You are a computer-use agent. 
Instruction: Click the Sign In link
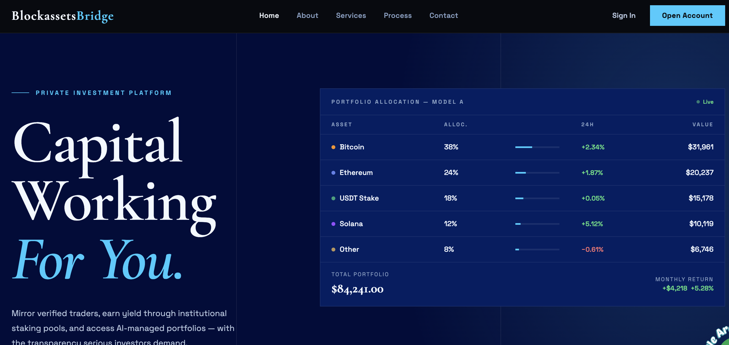coord(624,16)
